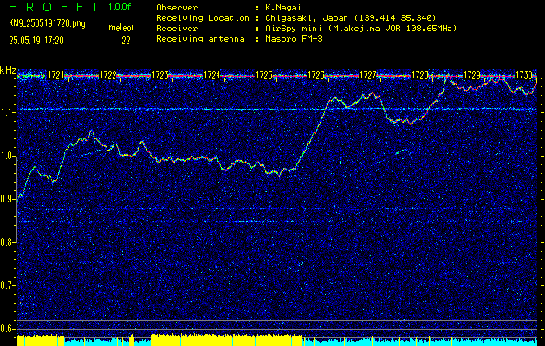Image resolution: width=545 pixels, height=346 pixels.
Task: Click the 0.7 frequency axis label
Action: coord(8,285)
